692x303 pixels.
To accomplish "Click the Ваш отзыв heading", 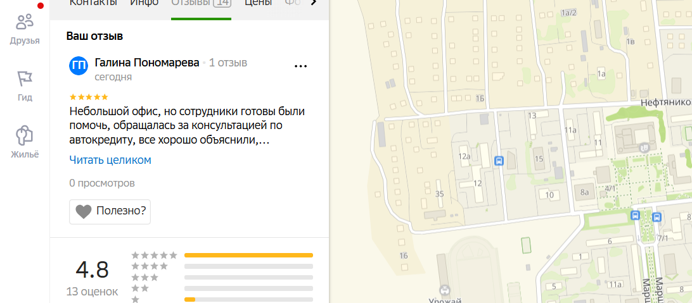I will (94, 36).
